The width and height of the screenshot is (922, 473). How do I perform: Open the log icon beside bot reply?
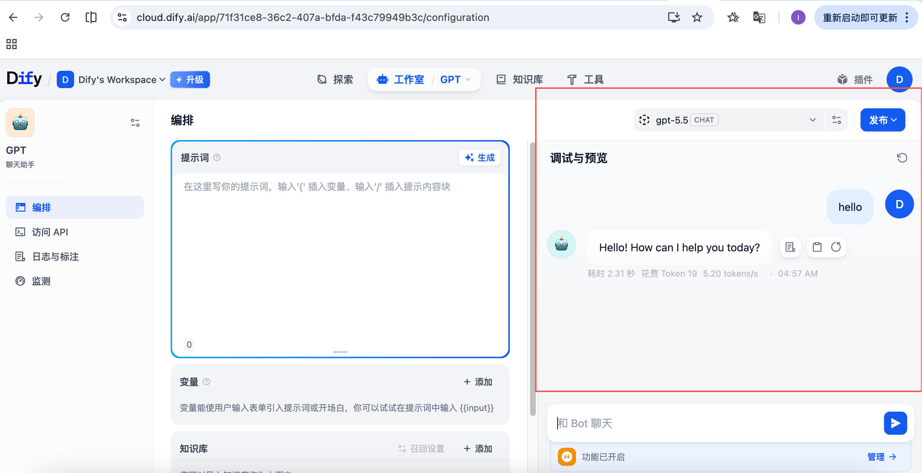pos(790,247)
